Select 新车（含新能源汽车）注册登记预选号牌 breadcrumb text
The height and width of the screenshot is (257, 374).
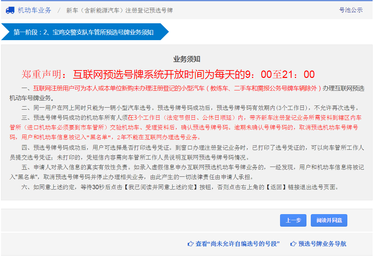(120, 10)
